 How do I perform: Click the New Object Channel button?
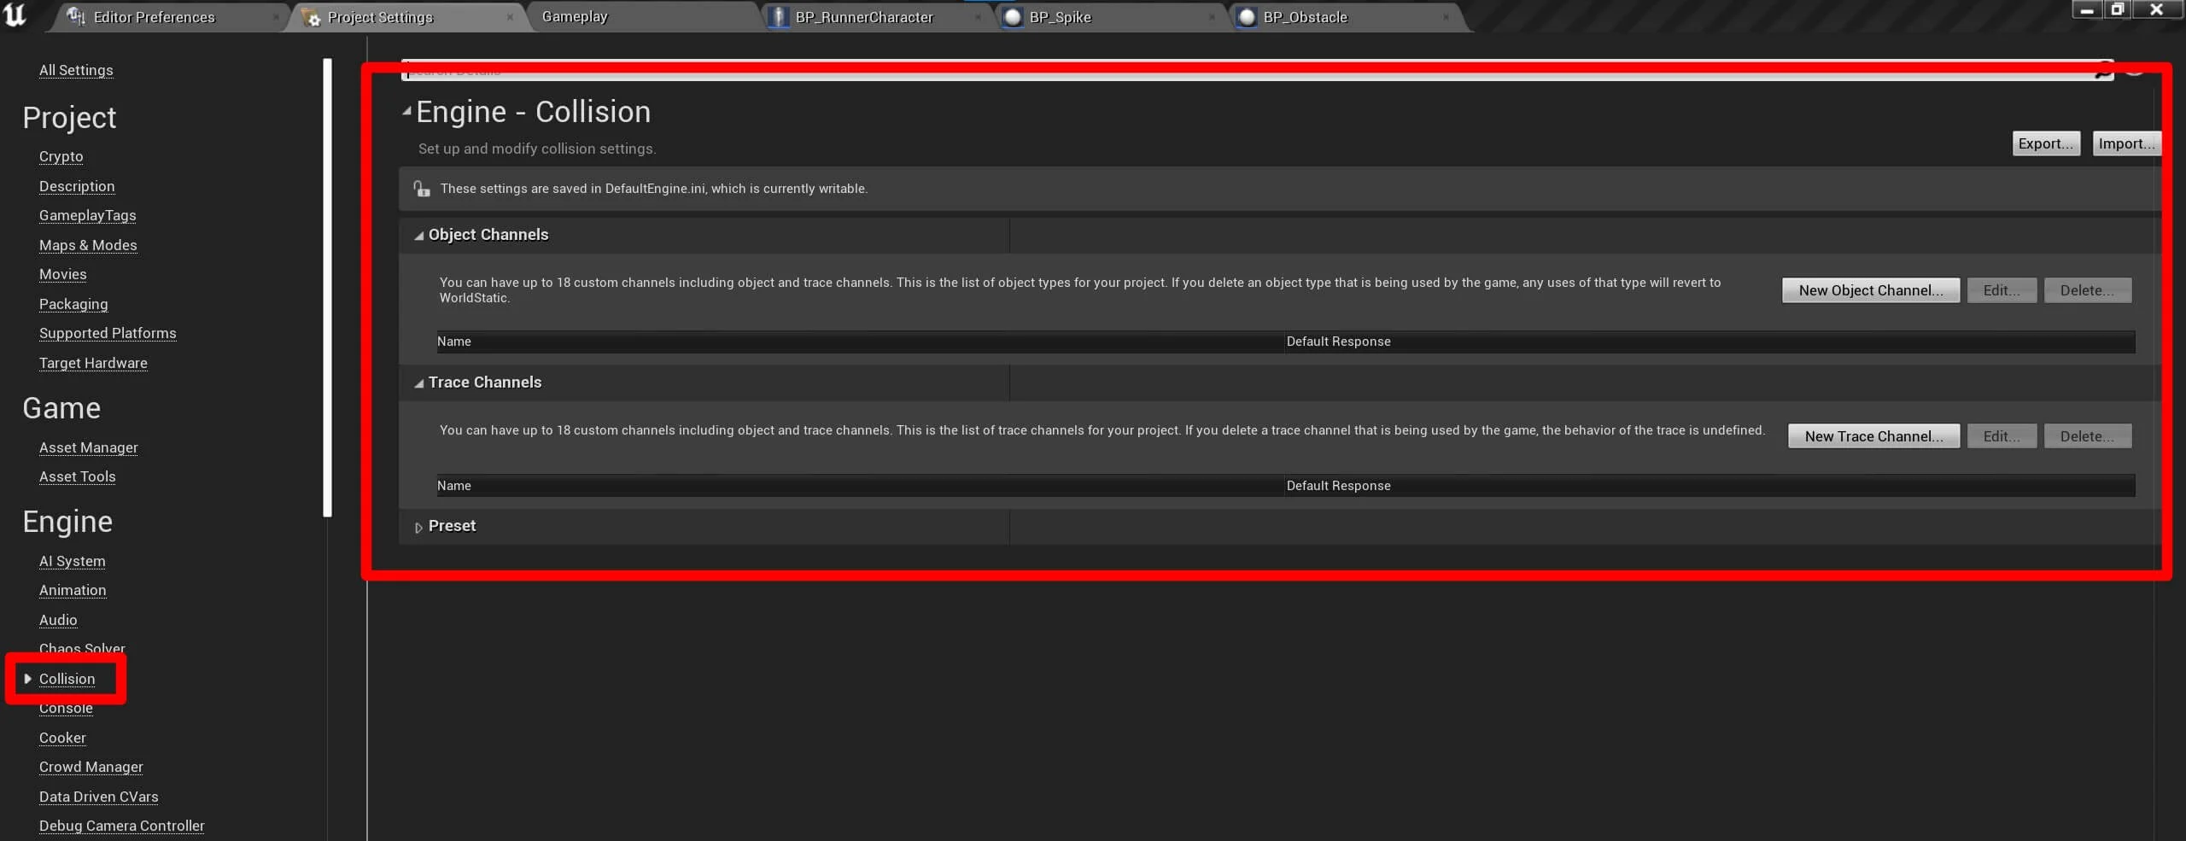[x=1870, y=290]
